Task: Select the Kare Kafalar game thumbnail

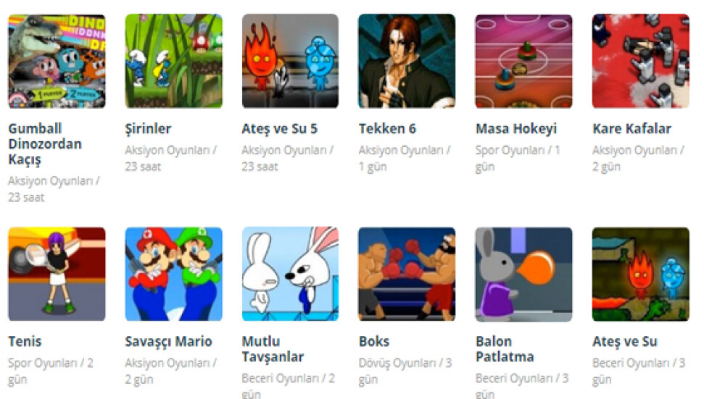Action: pyautogui.click(x=641, y=61)
